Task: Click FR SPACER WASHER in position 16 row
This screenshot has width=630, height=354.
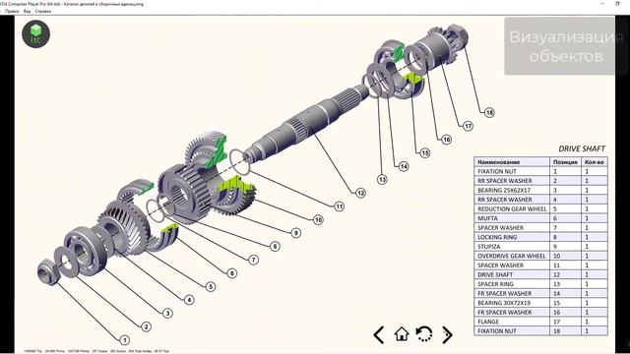Action: click(504, 313)
